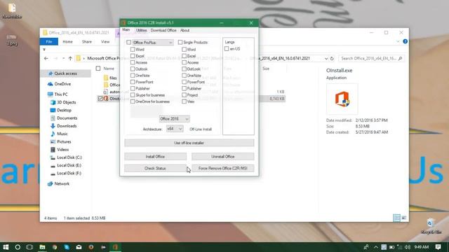Click the Install Office button
The width and height of the screenshot is (449, 252).
point(155,157)
